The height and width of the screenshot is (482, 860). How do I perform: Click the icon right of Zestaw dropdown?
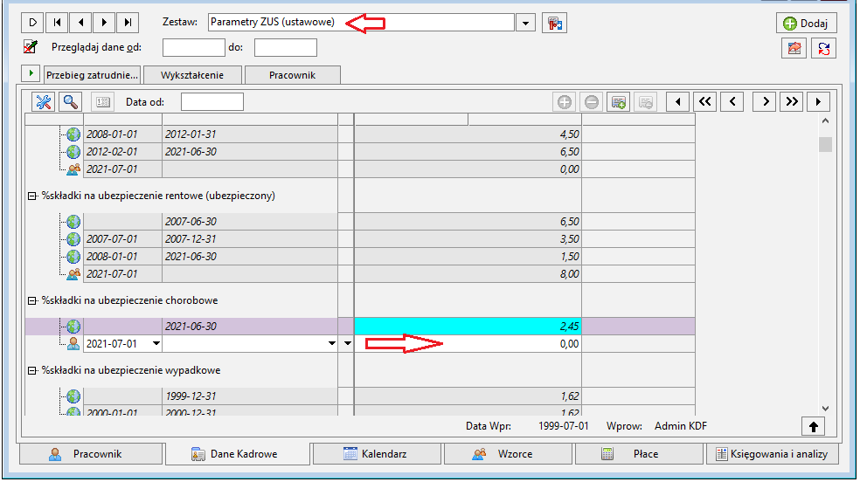554,23
